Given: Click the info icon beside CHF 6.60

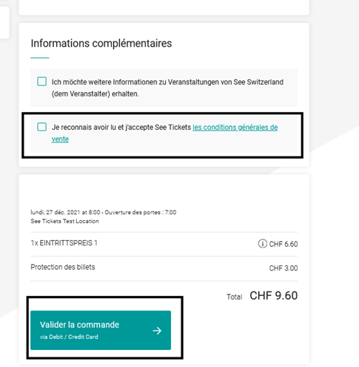Looking at the screenshot, I should (x=262, y=243).
